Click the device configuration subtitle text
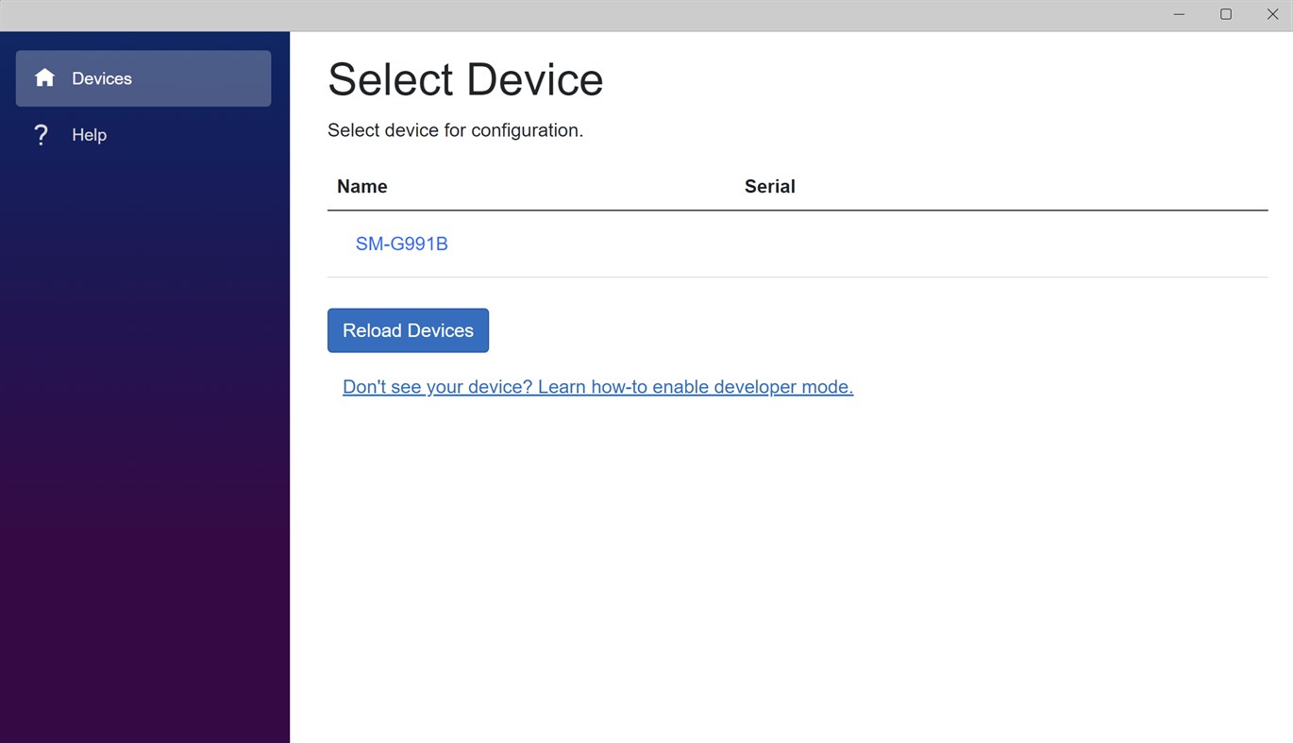Viewport: 1293px width, 743px height. 456,130
